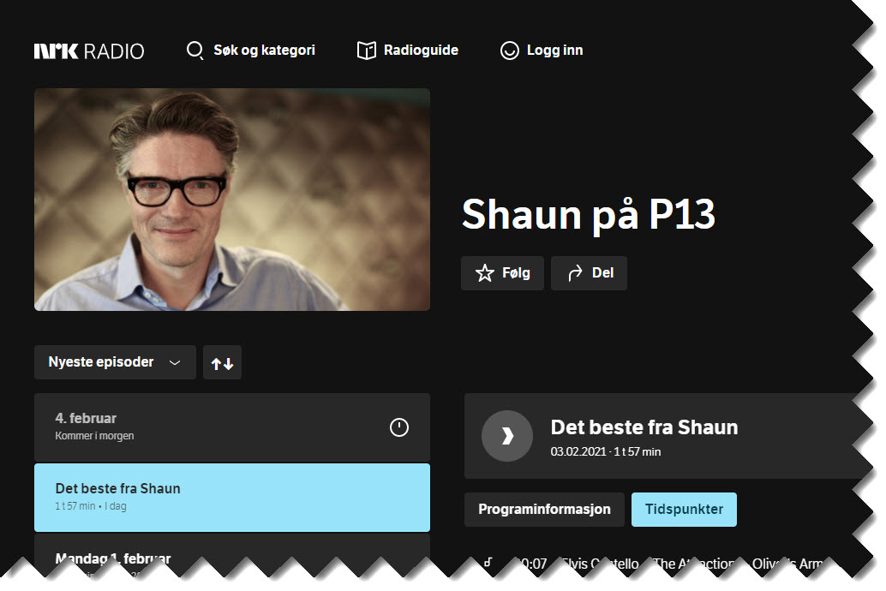The height and width of the screenshot is (591, 886).
Task: Switch to Programinformasjon tab
Action: point(544,509)
